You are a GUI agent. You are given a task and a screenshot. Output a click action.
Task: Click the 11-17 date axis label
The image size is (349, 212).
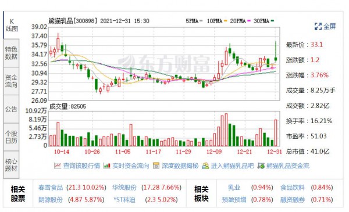[x=153, y=152]
